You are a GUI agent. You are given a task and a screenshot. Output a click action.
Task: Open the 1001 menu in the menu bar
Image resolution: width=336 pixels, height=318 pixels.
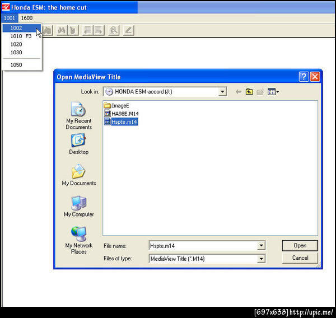point(10,18)
